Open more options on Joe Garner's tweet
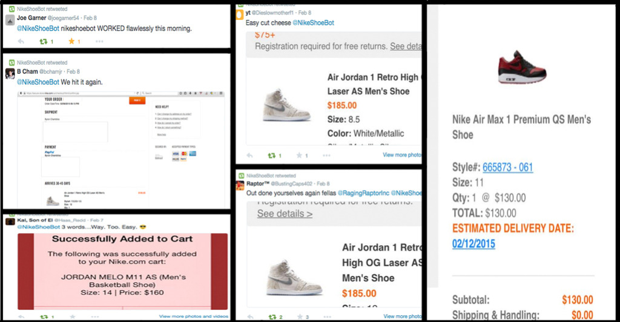 coord(99,41)
